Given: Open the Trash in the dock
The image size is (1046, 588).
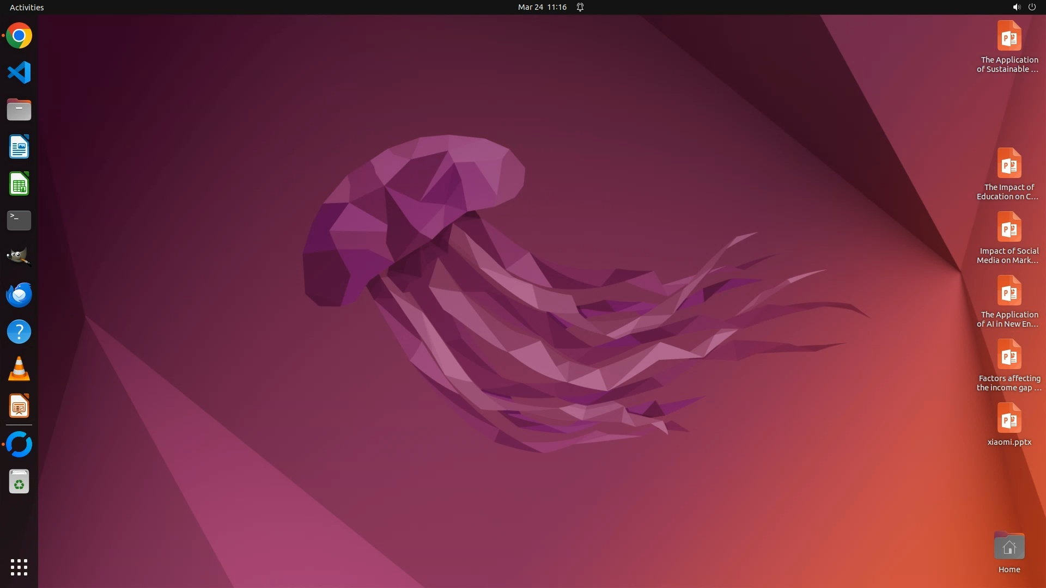Looking at the screenshot, I should pyautogui.click(x=19, y=482).
